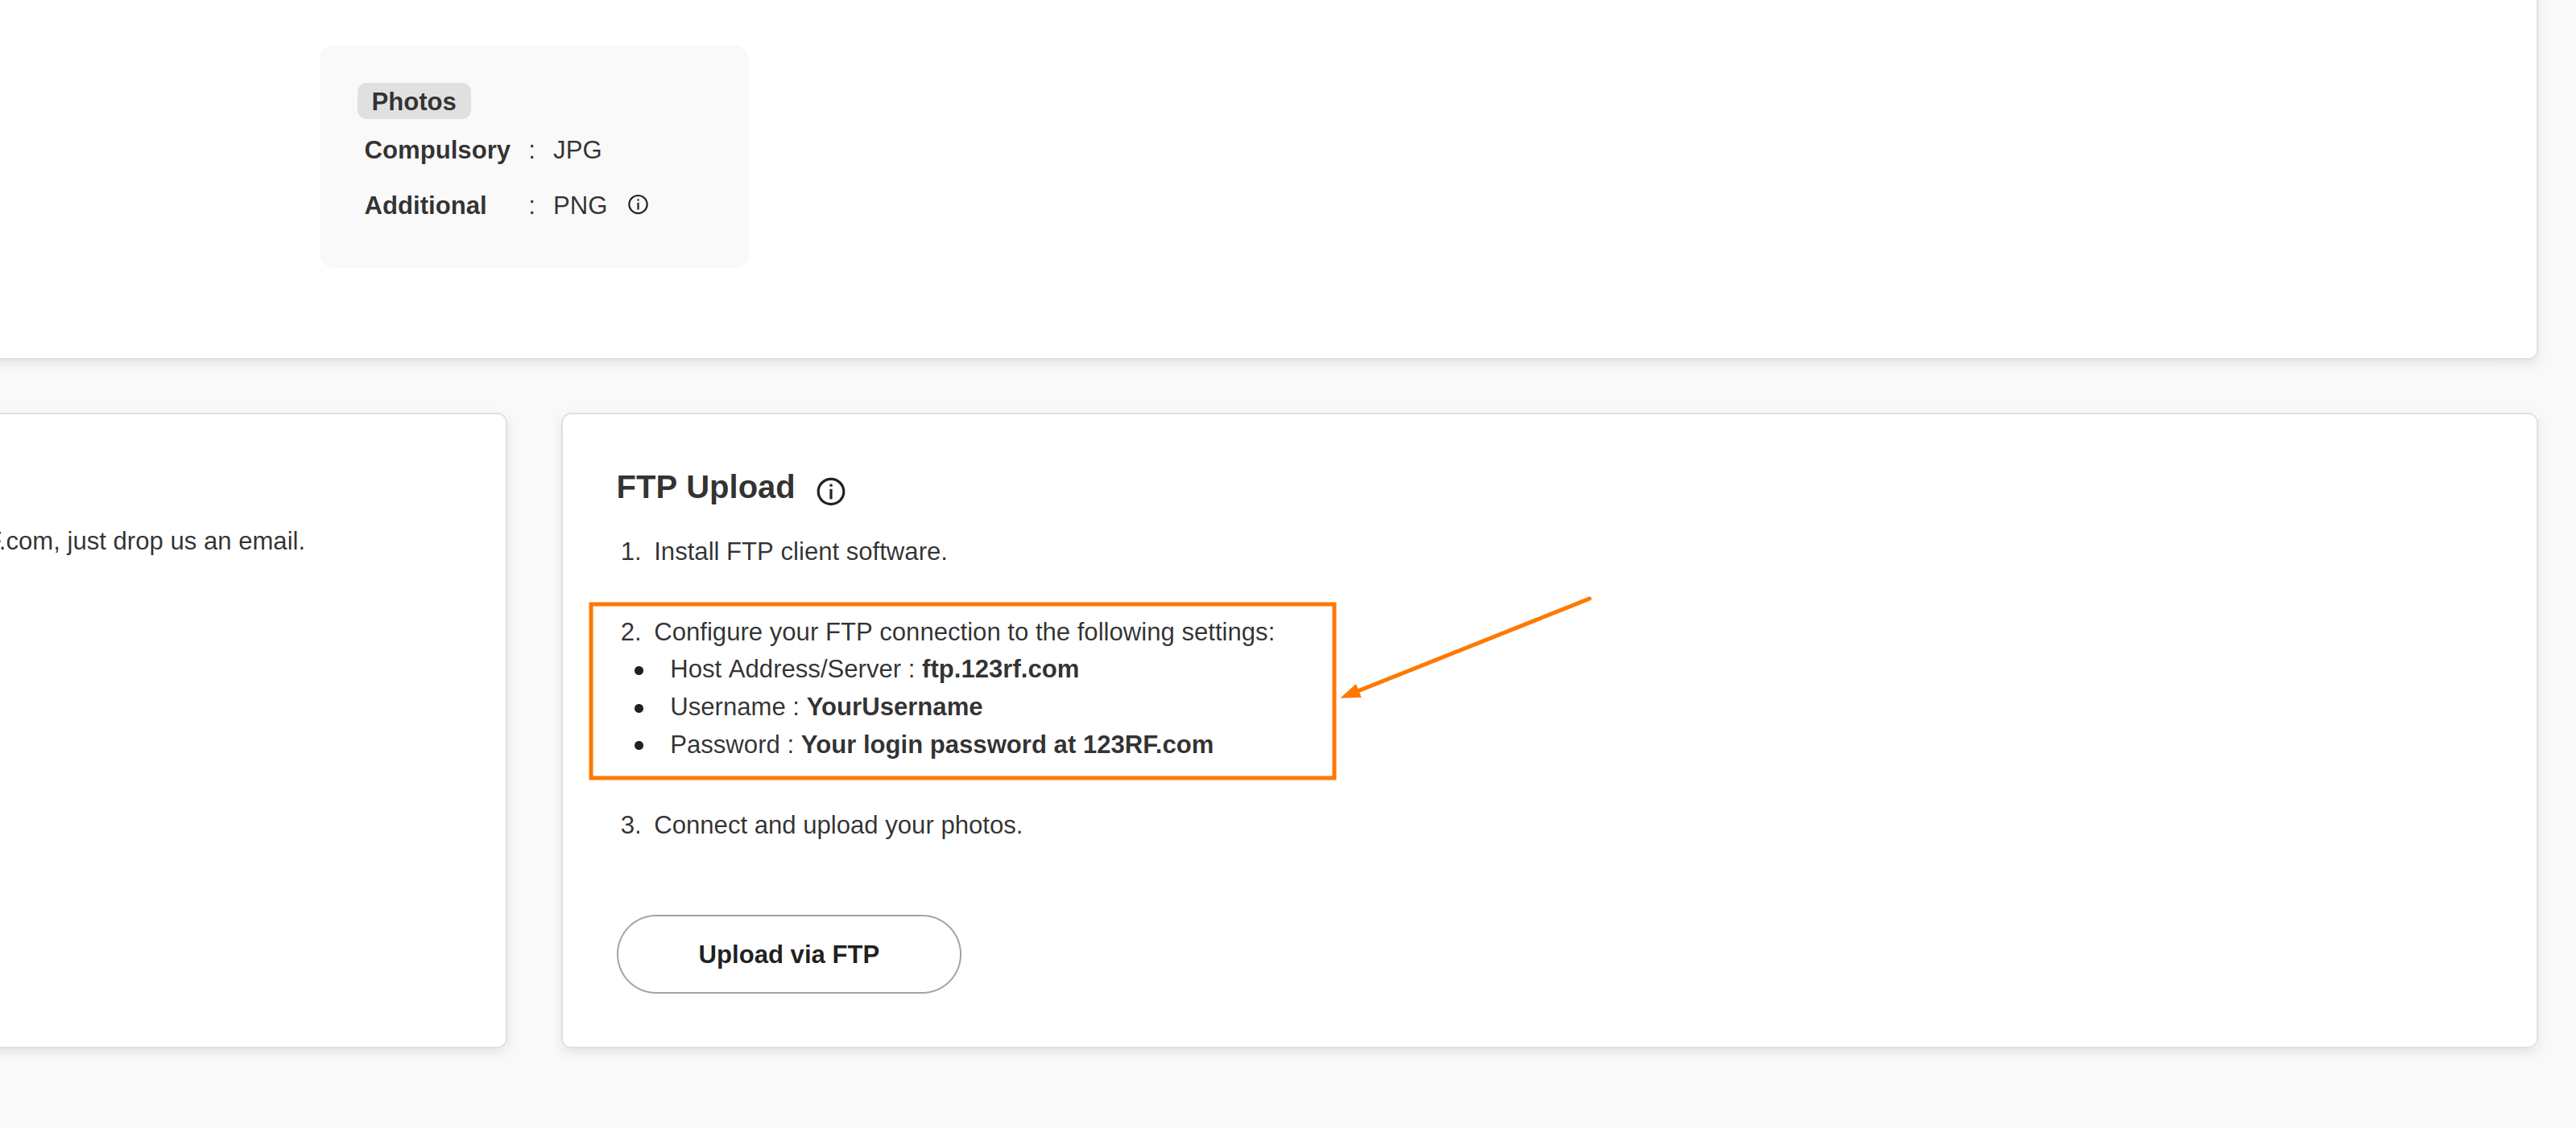Click the Password label in FTP settings
Image resolution: width=2576 pixels, height=1128 pixels.
coord(724,744)
